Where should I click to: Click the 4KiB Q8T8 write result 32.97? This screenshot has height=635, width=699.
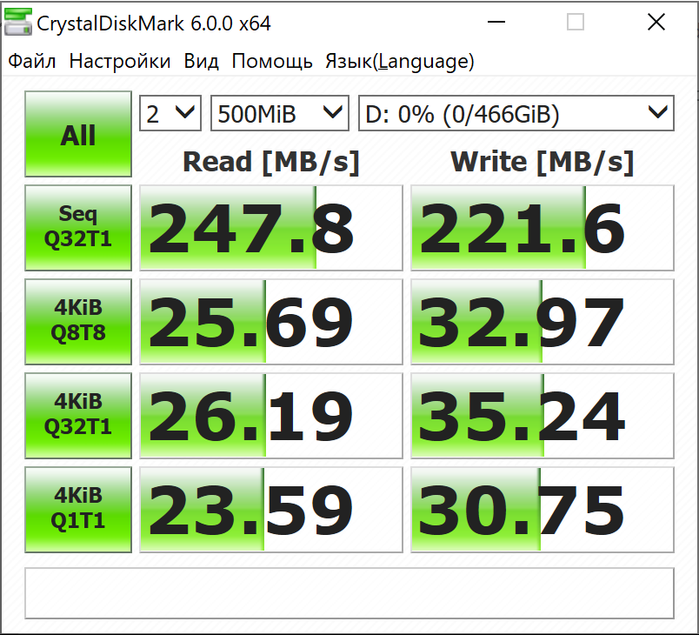(543, 322)
